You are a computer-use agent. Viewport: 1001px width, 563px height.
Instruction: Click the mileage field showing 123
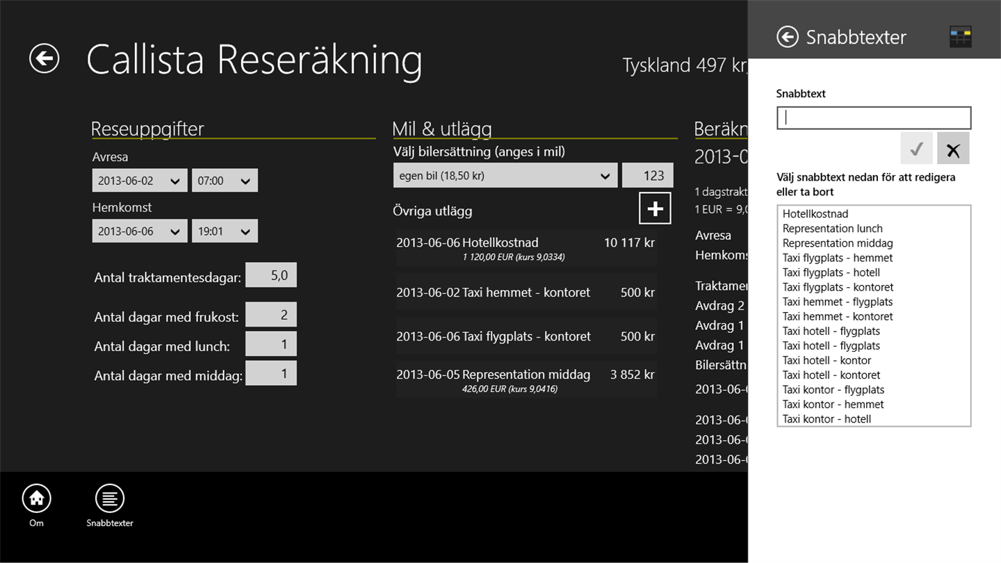[x=647, y=176]
